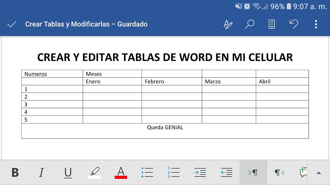Select the Febrero cell
The height and width of the screenshot is (185, 330).
tap(172, 81)
